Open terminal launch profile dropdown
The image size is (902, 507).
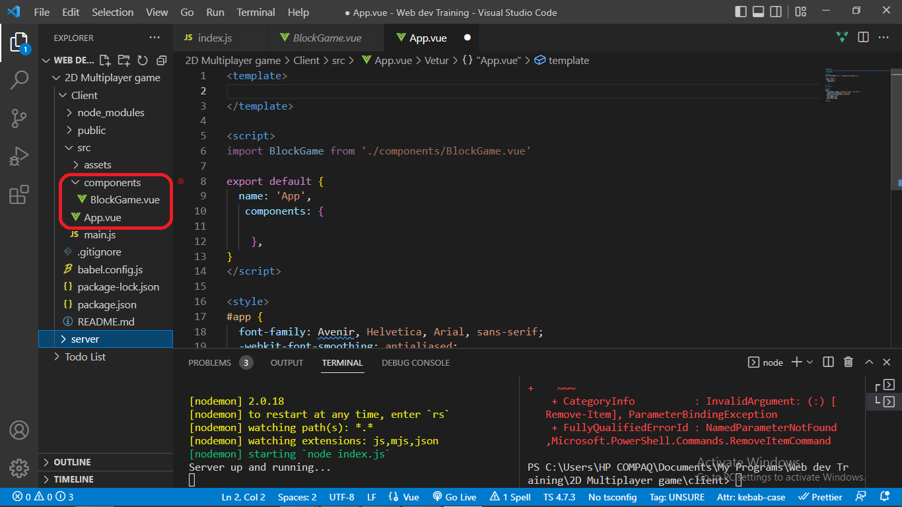[x=810, y=362]
